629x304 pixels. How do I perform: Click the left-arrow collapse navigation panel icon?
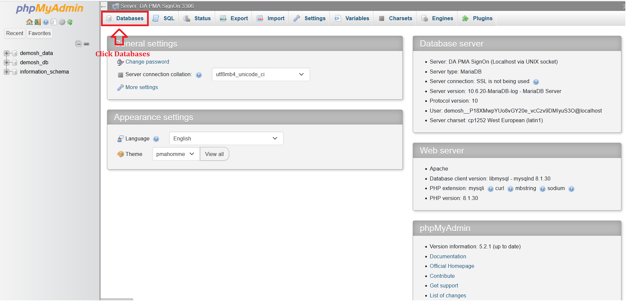coord(104,6)
